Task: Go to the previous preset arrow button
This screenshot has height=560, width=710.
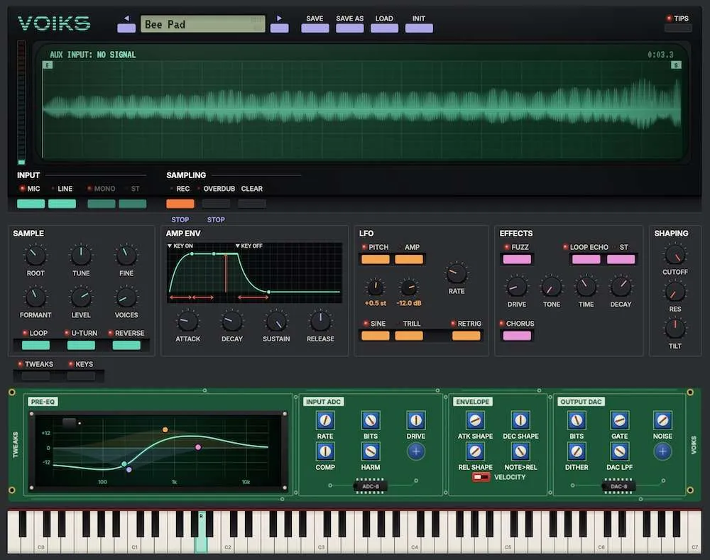Action: pyautogui.click(x=126, y=28)
